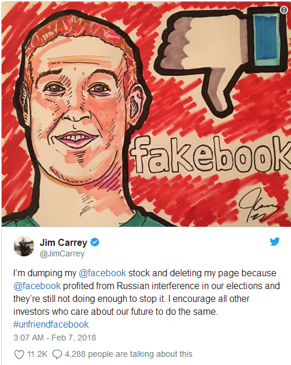This screenshot has width=291, height=365.
Task: Click the tweet body text
Action: coord(146,293)
